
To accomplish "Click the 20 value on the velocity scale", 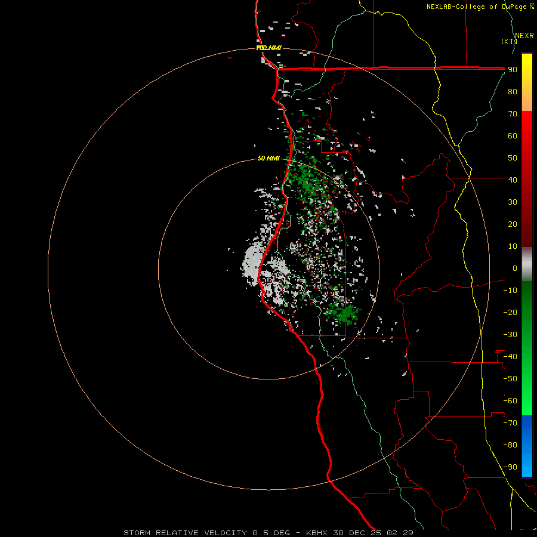I will click(513, 224).
